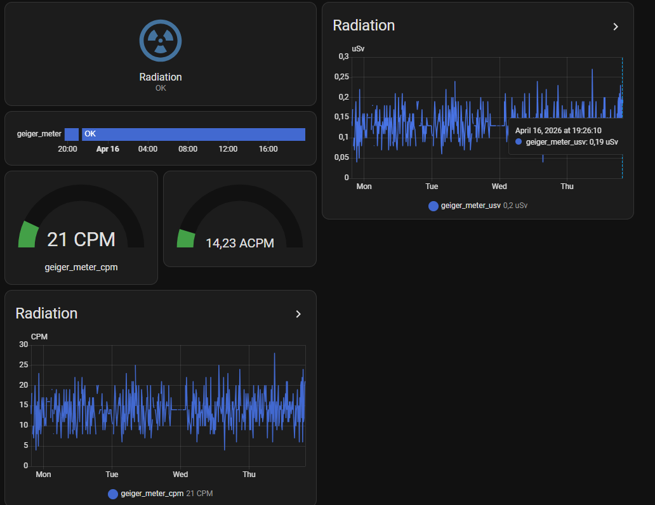Click the geiger_meter history row label

click(39, 134)
